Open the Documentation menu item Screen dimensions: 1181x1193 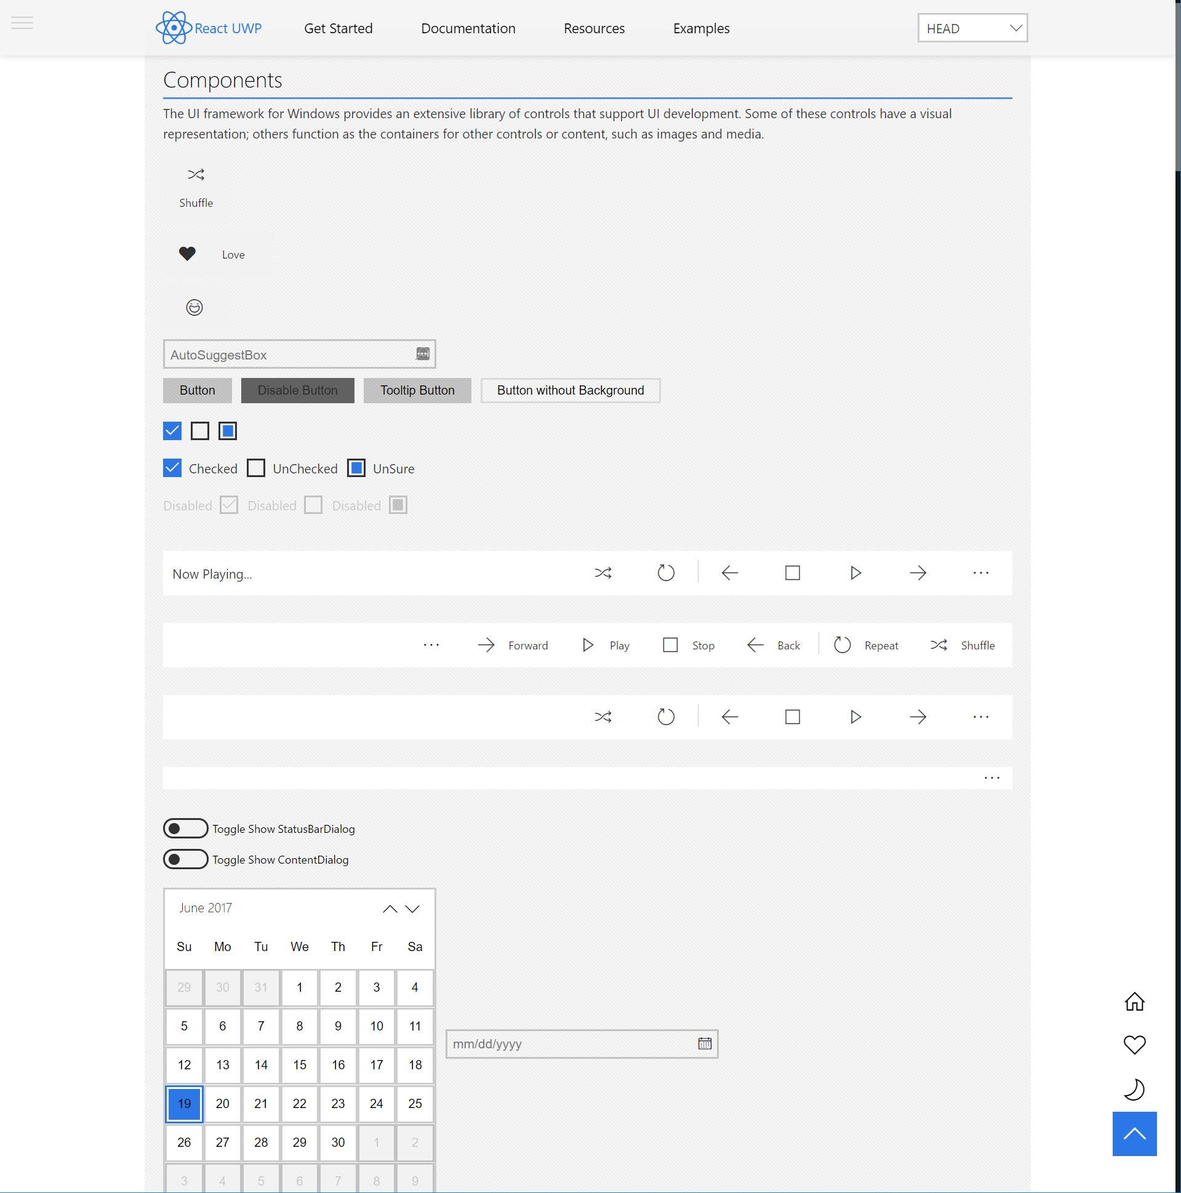(468, 28)
